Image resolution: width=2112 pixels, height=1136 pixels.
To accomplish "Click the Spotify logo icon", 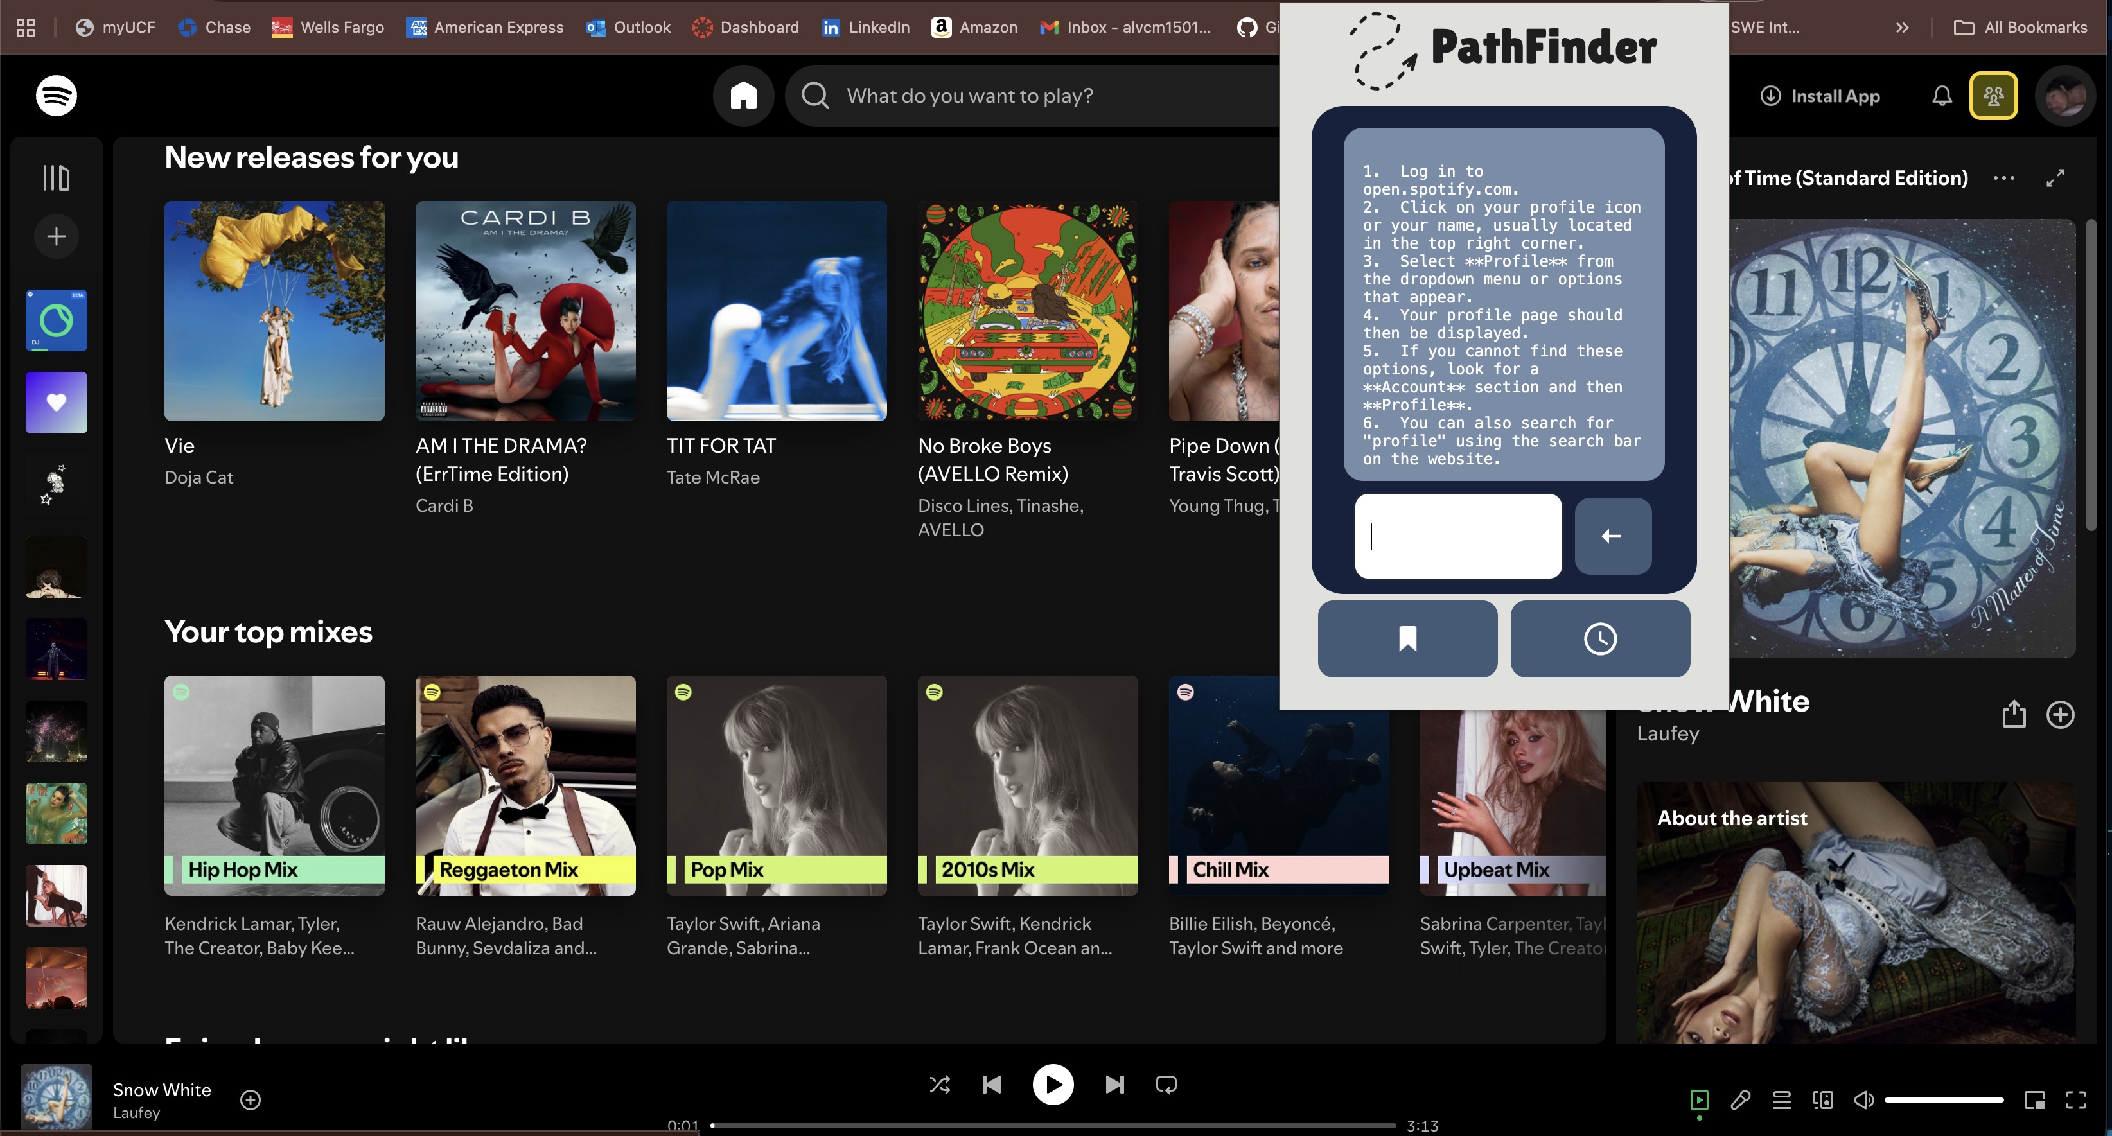I will 56,96.
